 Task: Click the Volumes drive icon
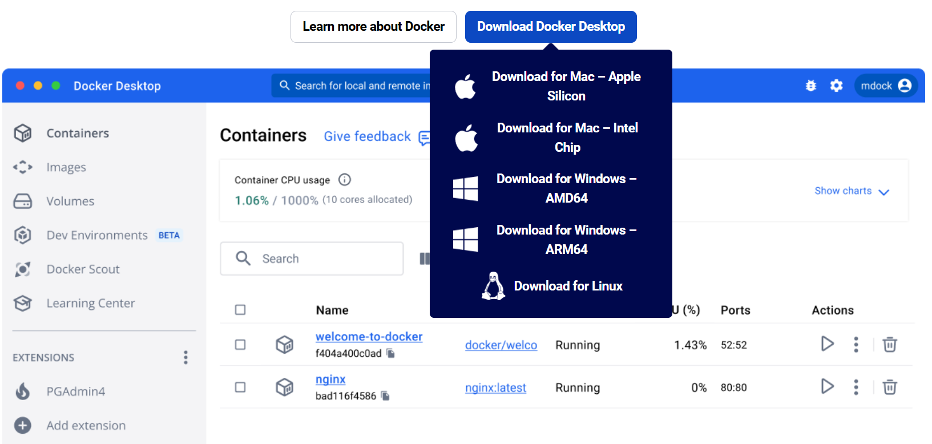coord(23,201)
